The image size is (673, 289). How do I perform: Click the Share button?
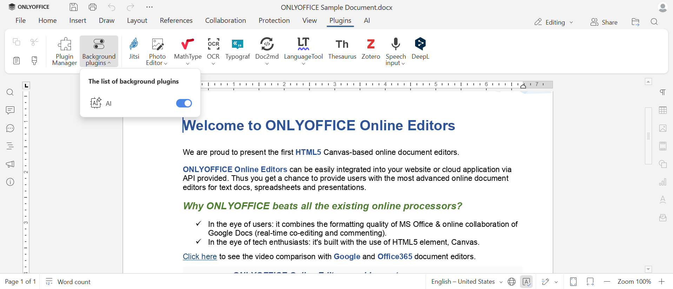(x=604, y=22)
